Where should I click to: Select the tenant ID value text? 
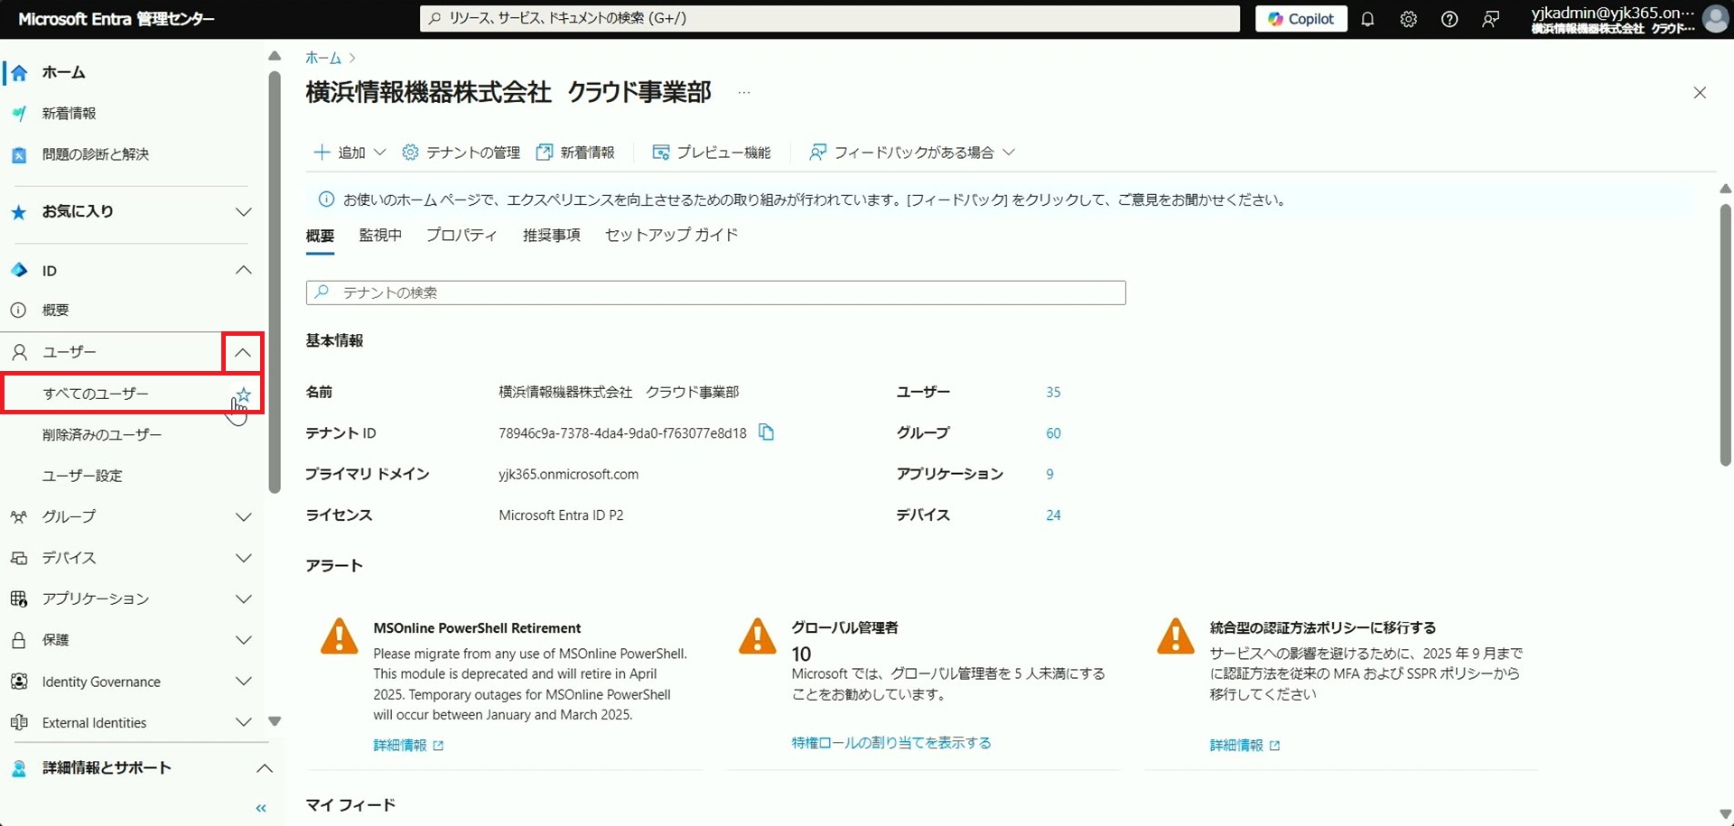coord(622,433)
